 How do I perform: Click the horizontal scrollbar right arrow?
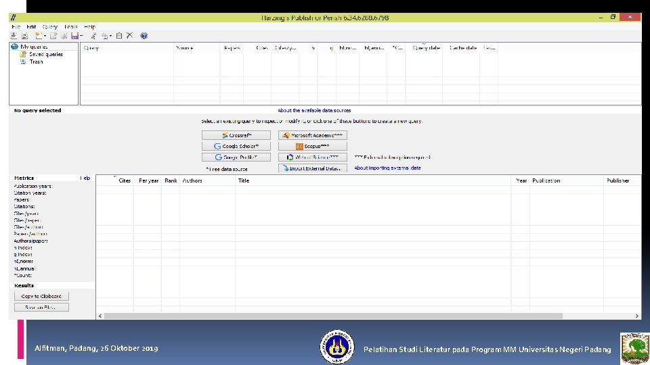click(x=637, y=316)
